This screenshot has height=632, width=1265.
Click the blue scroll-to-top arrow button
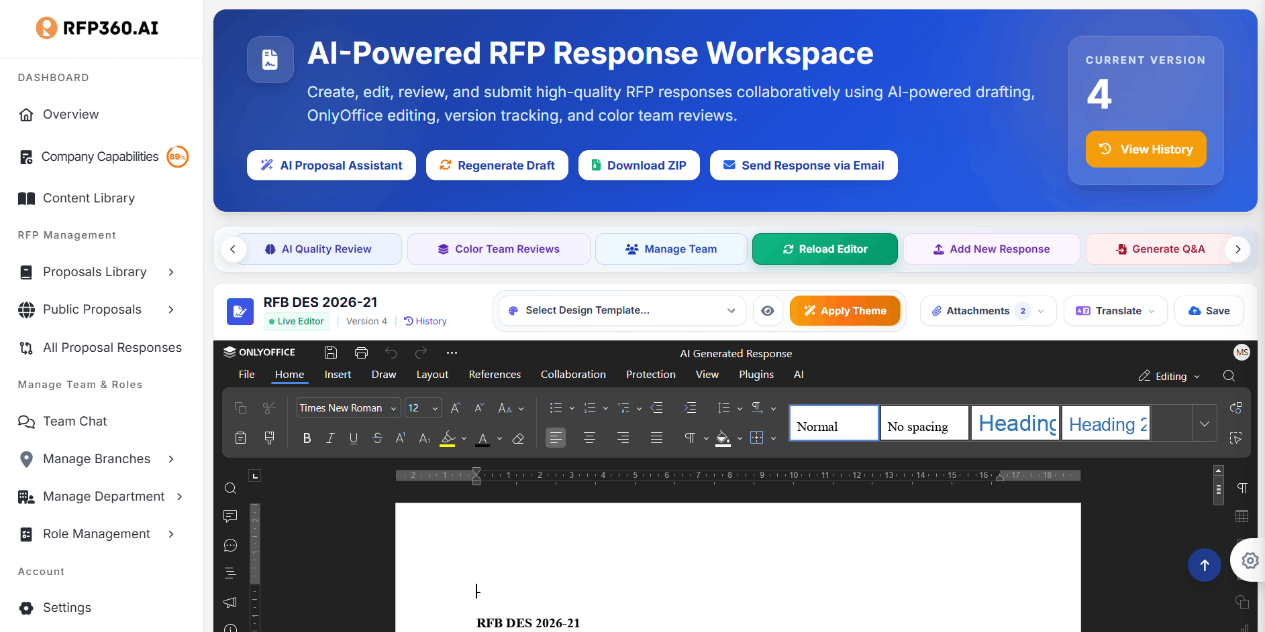coord(1205,565)
